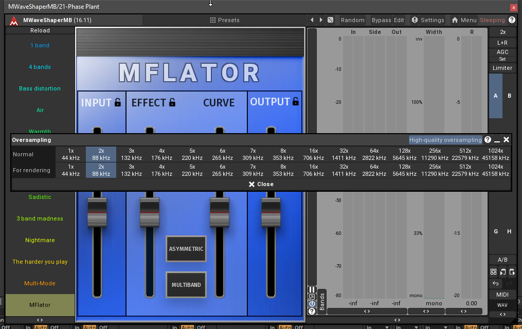Collapse the preset list with its arrows
The width and height of the screenshot is (522, 329).
pyautogui.click(x=40, y=320)
